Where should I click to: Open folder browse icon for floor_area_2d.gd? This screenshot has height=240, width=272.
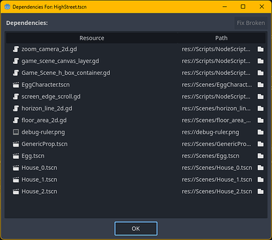261,120
